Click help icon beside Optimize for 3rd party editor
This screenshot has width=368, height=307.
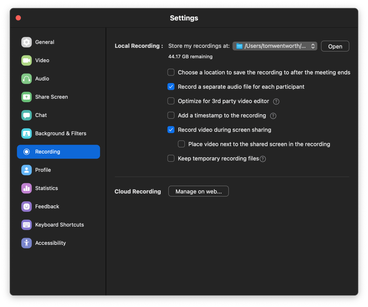276,101
